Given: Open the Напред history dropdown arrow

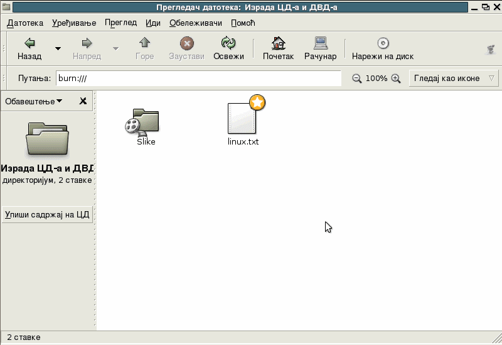Looking at the screenshot, I should (x=115, y=49).
